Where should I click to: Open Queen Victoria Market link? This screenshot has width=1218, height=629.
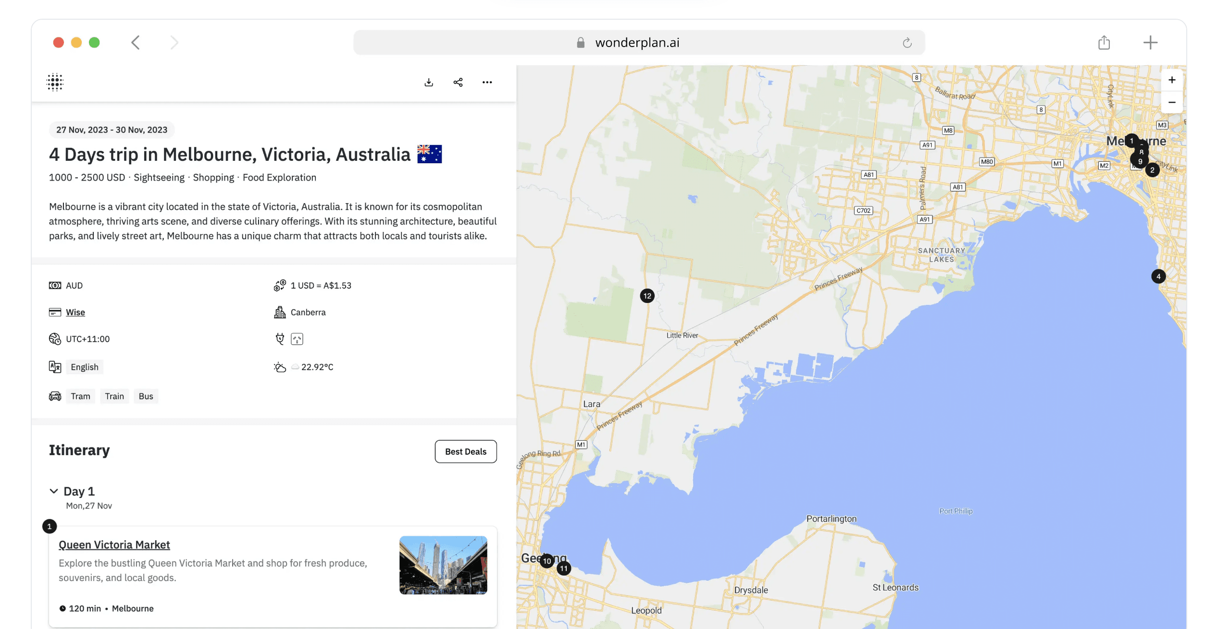click(x=114, y=544)
